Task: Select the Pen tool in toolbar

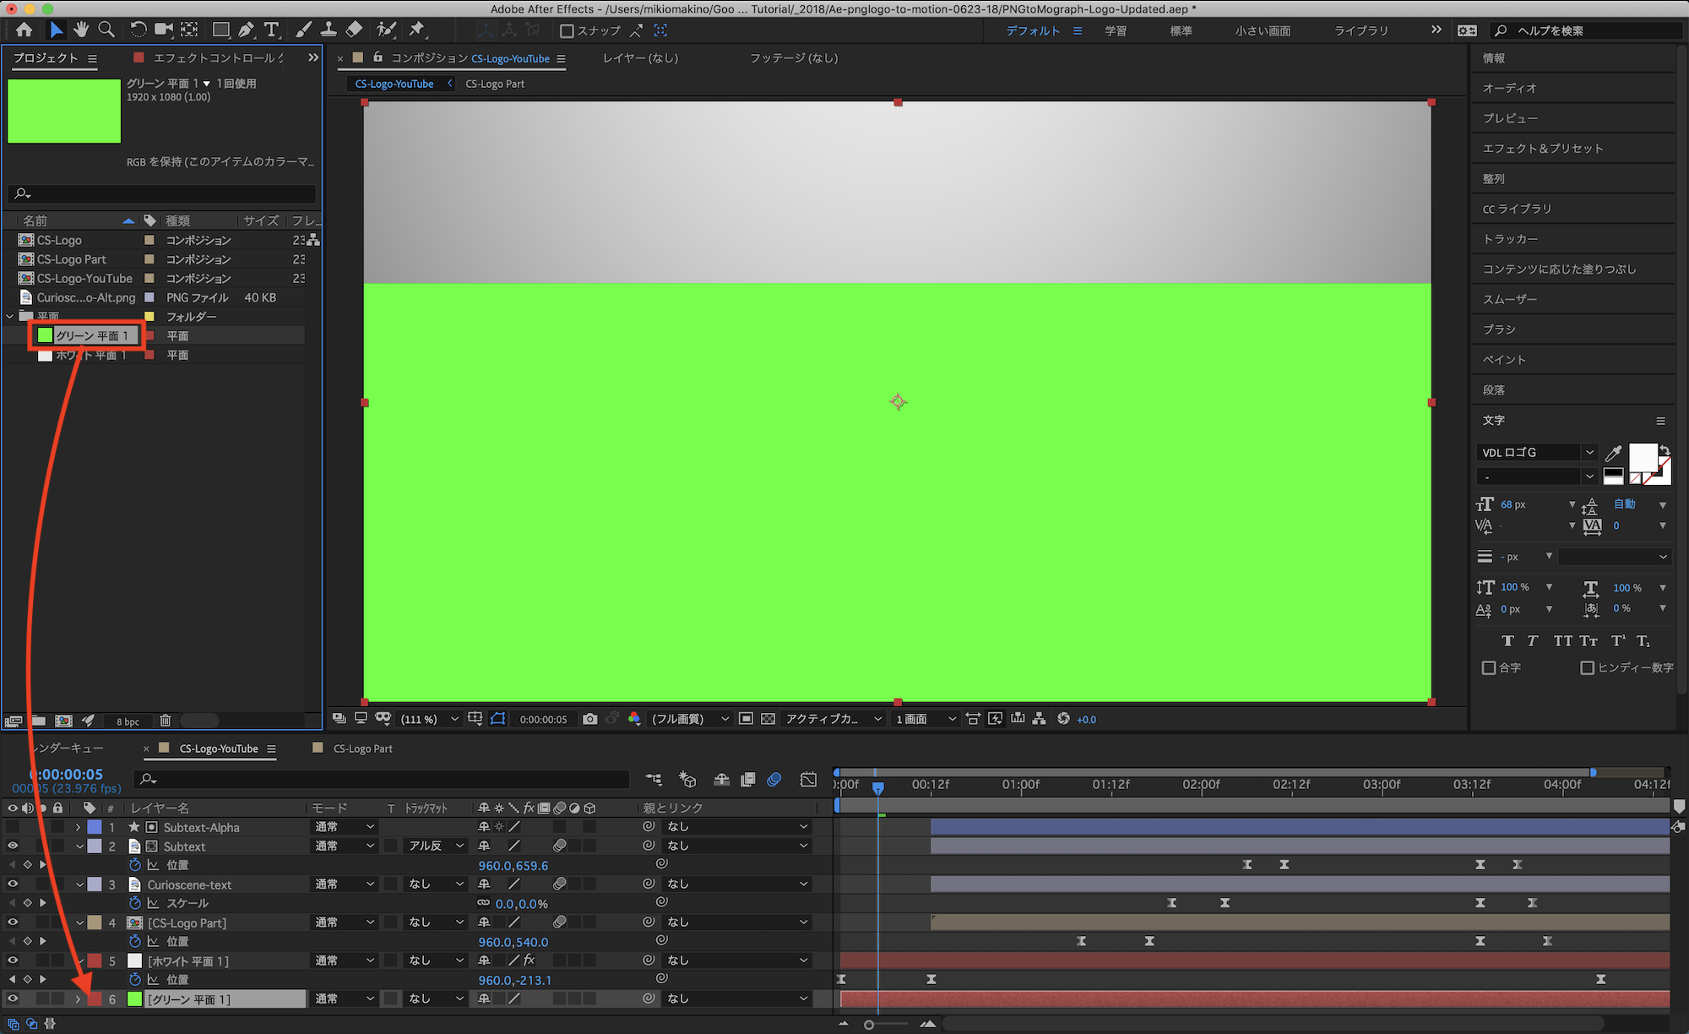Action: pos(246,30)
